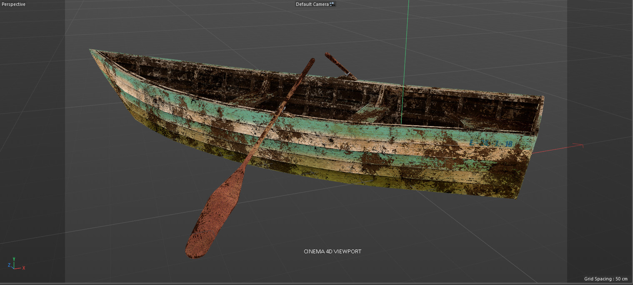Click the X label on the axis gizmo

[24, 267]
